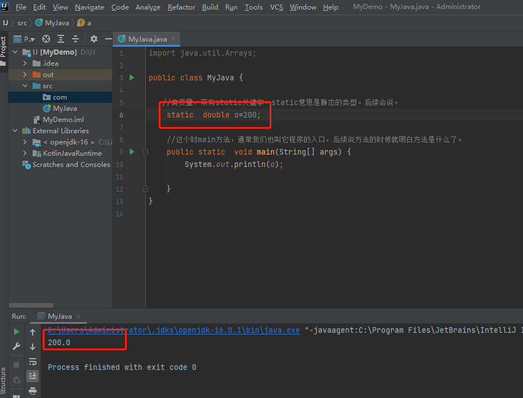This screenshot has height=398, width=523.
Task: Run main method from line 9 gutter arrow
Action: click(x=132, y=152)
